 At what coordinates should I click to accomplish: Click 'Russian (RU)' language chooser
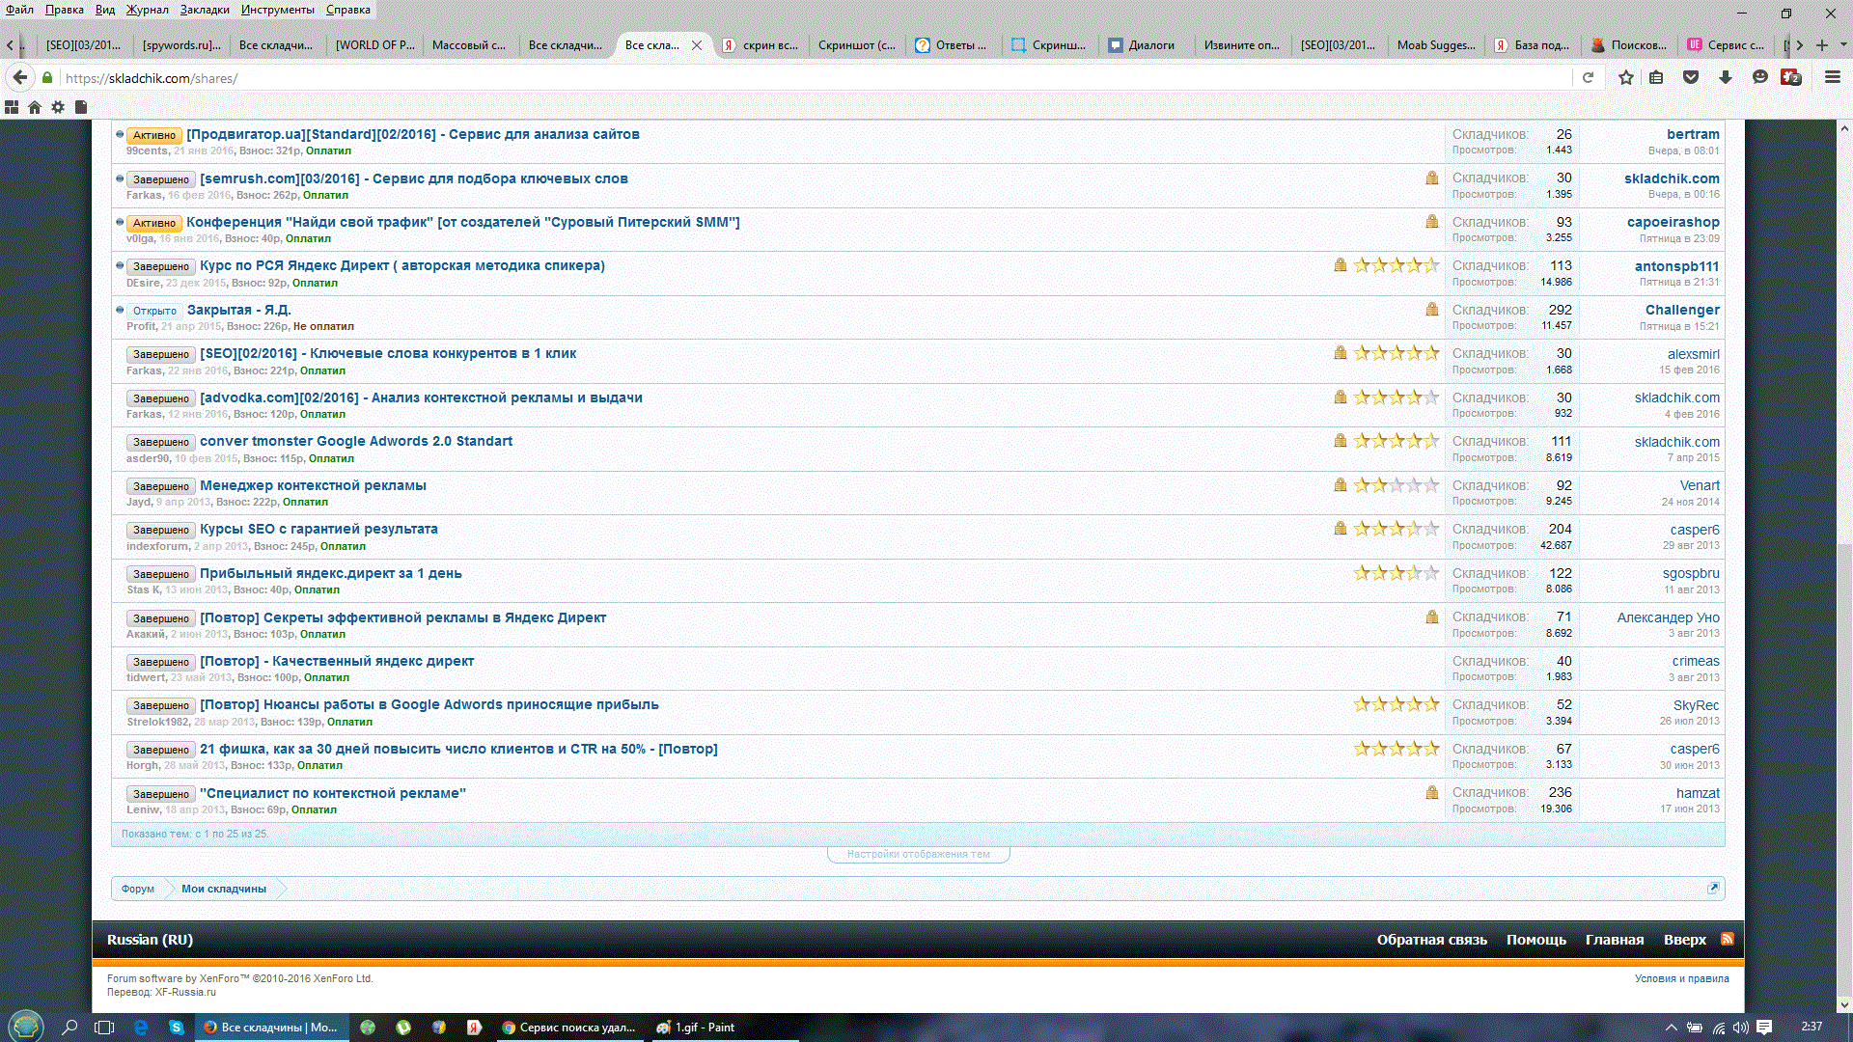click(150, 940)
